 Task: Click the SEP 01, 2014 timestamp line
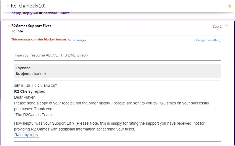click(35, 86)
